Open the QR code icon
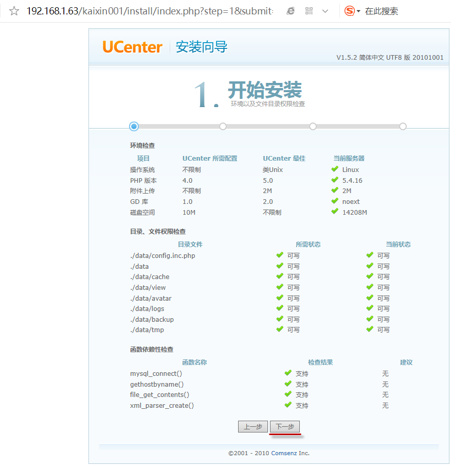Screen dimensions: 451x467 click(309, 11)
